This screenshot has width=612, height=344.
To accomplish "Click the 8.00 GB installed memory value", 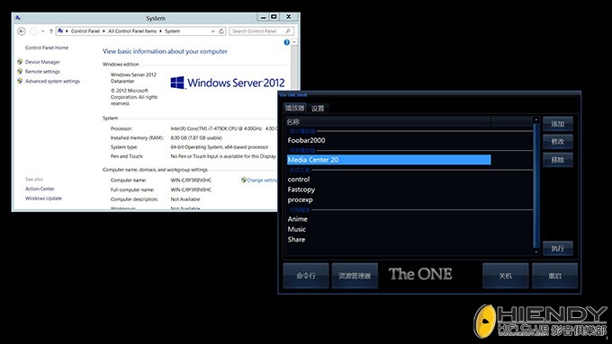I will pyautogui.click(x=196, y=138).
